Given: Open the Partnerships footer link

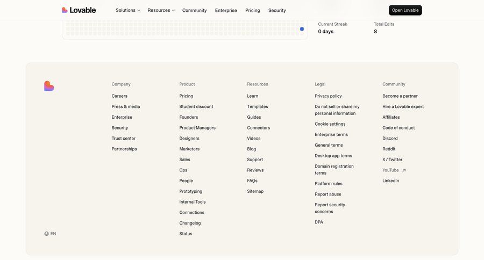Looking at the screenshot, I should point(124,149).
